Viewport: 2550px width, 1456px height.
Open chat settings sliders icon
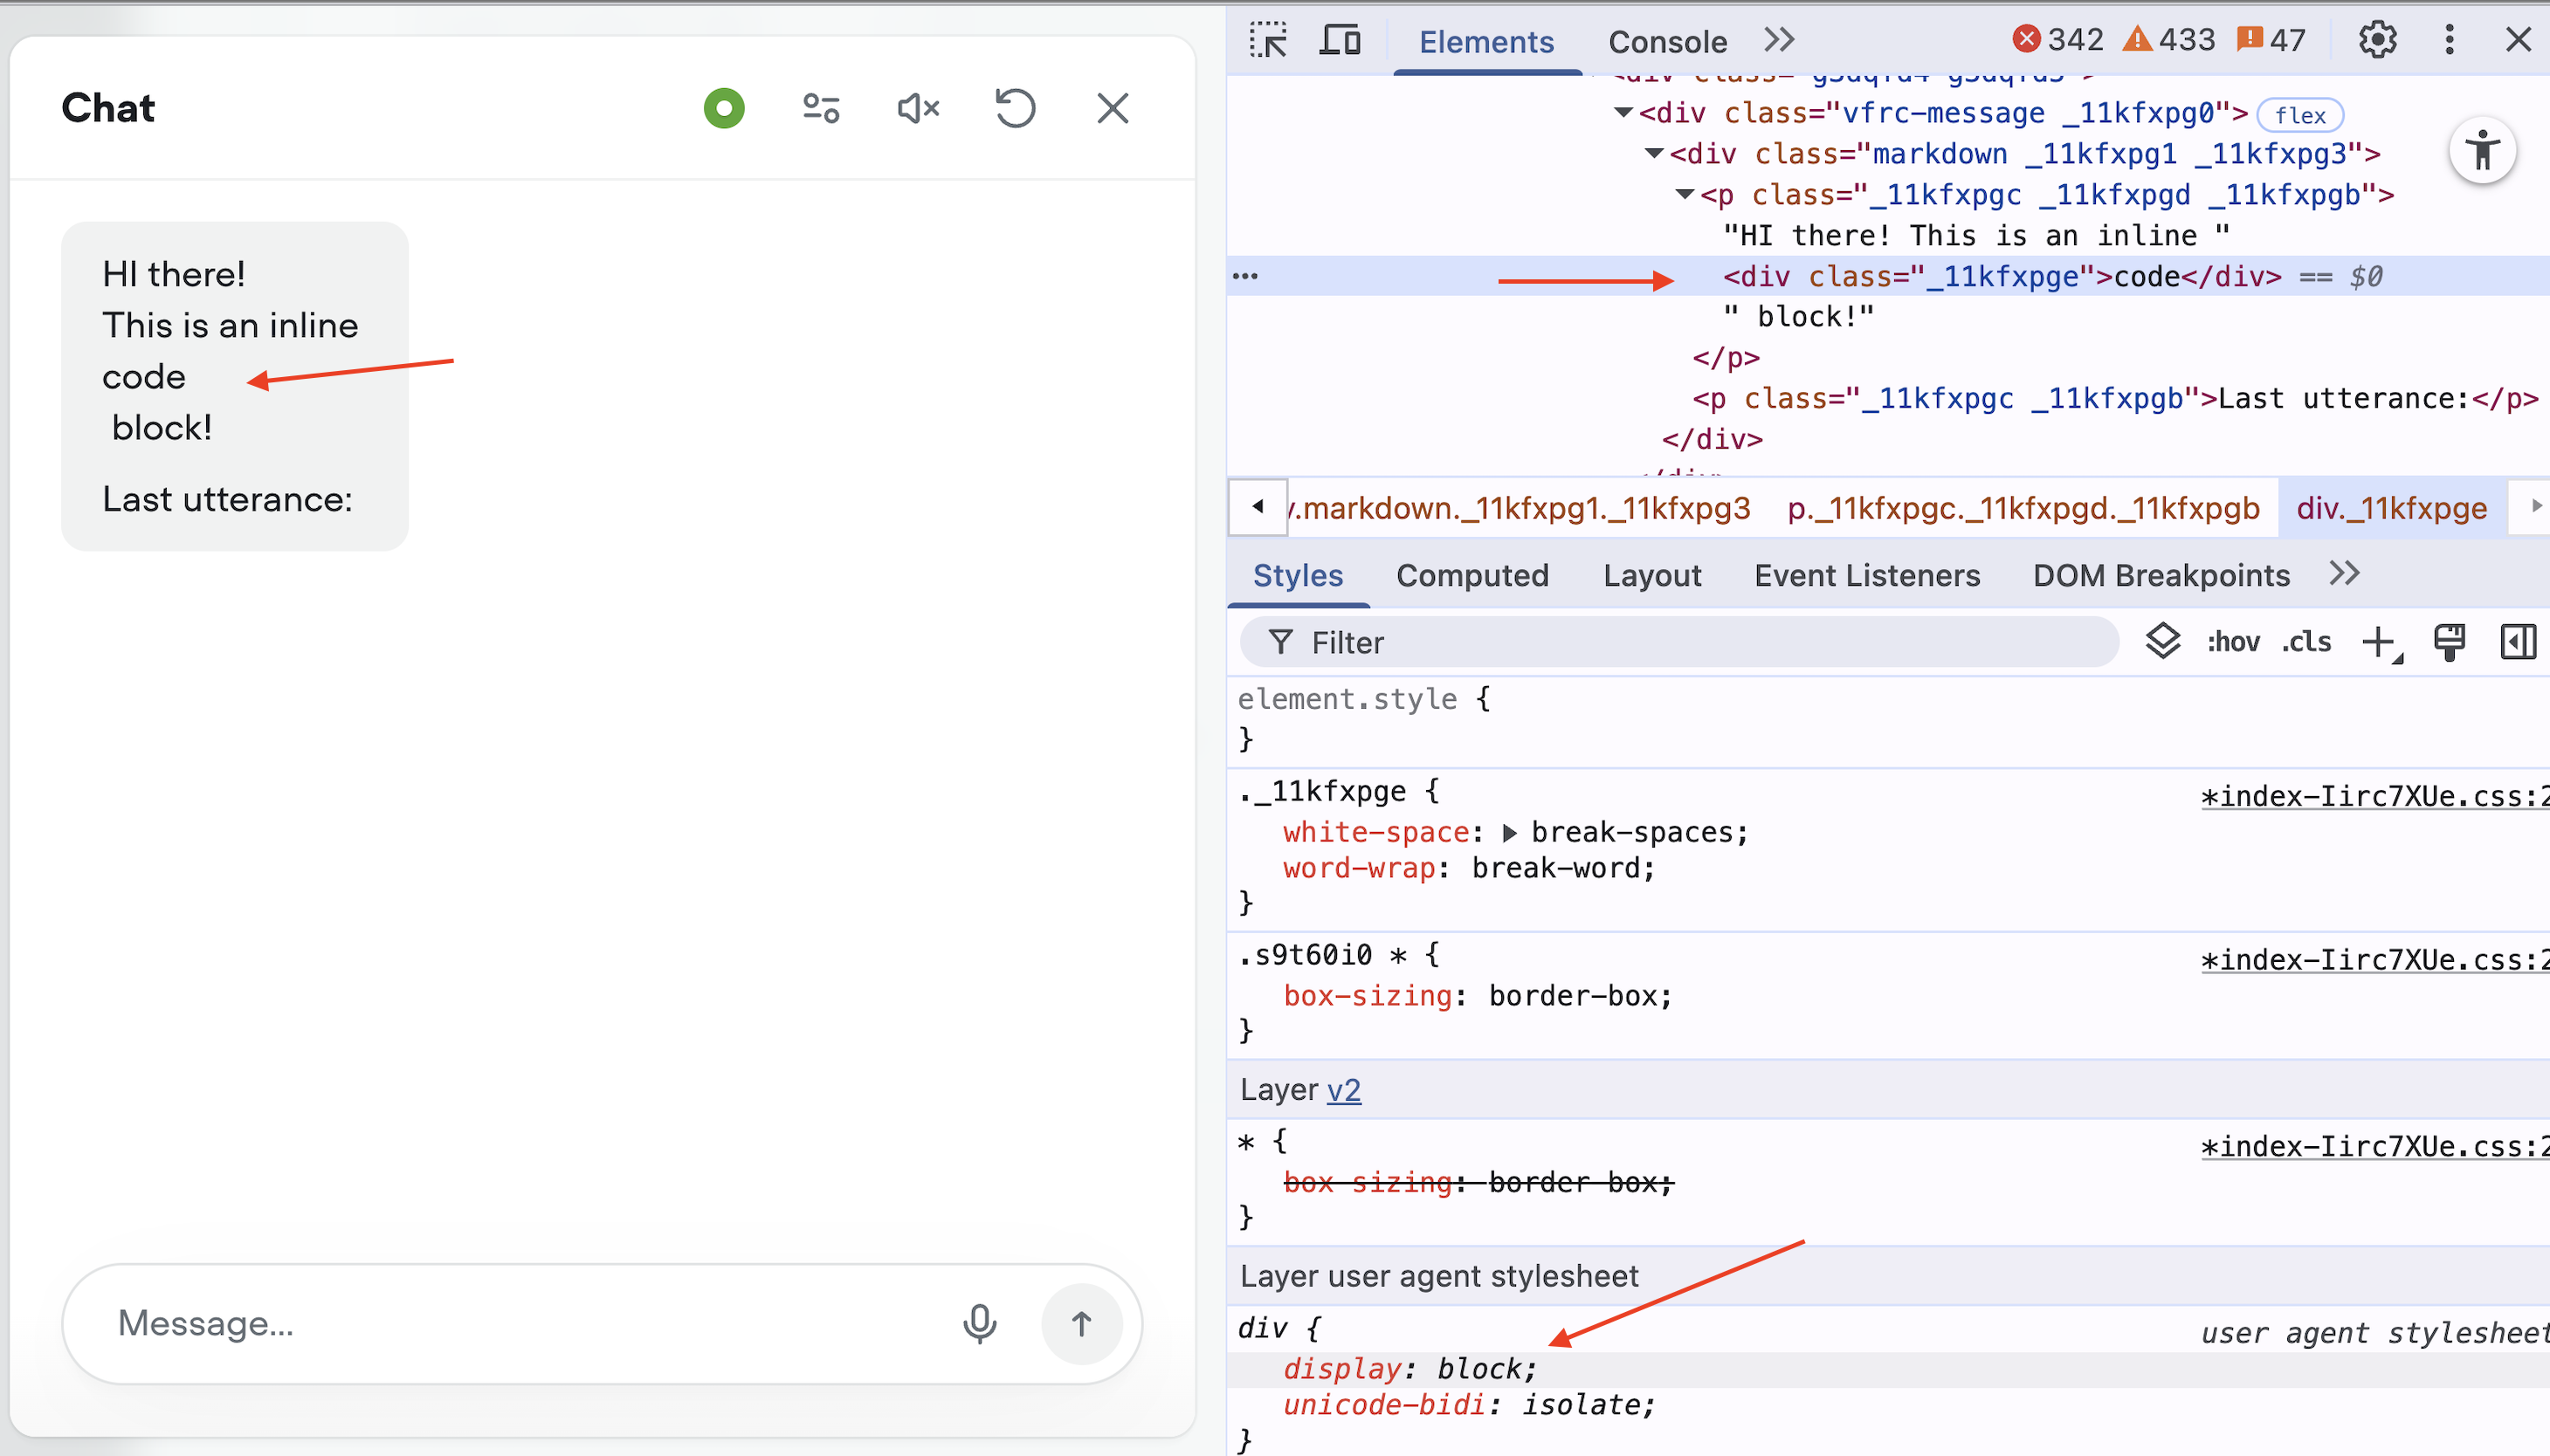(820, 108)
